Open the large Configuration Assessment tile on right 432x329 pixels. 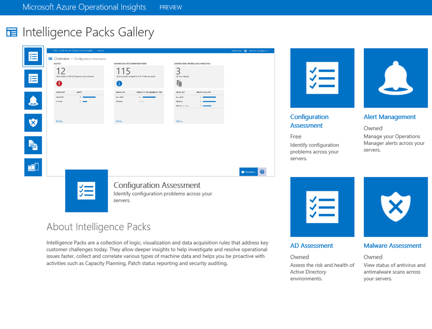coord(322,78)
